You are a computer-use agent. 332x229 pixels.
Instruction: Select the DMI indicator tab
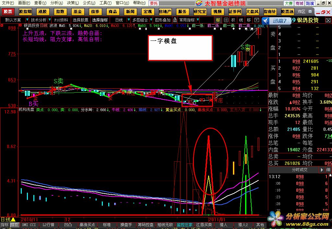tap(25, 224)
